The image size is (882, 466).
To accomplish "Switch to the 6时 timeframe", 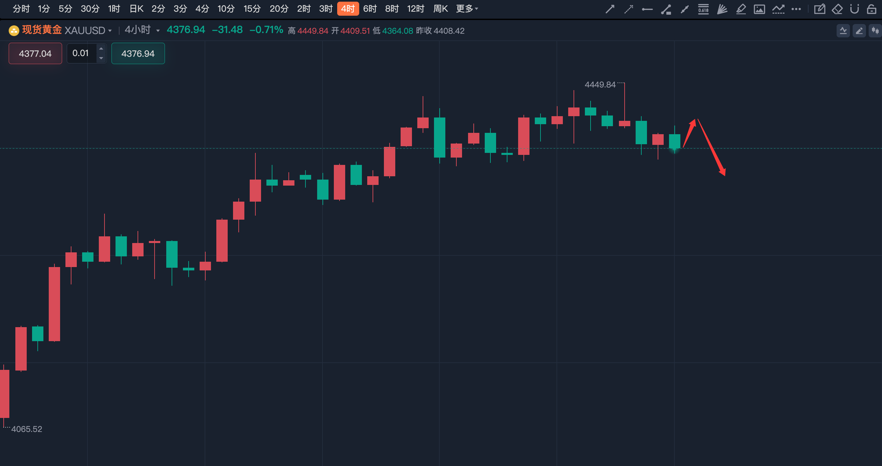I will (370, 9).
